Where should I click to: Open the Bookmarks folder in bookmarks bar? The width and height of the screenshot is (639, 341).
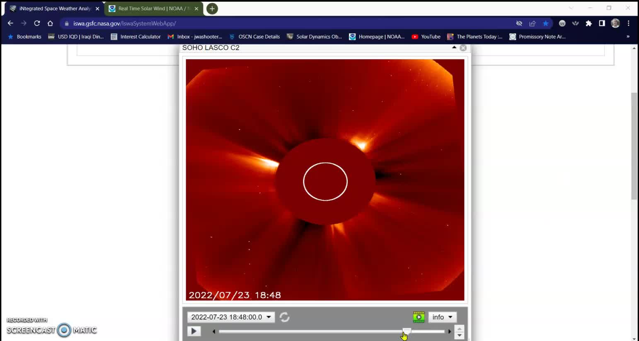[24, 36]
